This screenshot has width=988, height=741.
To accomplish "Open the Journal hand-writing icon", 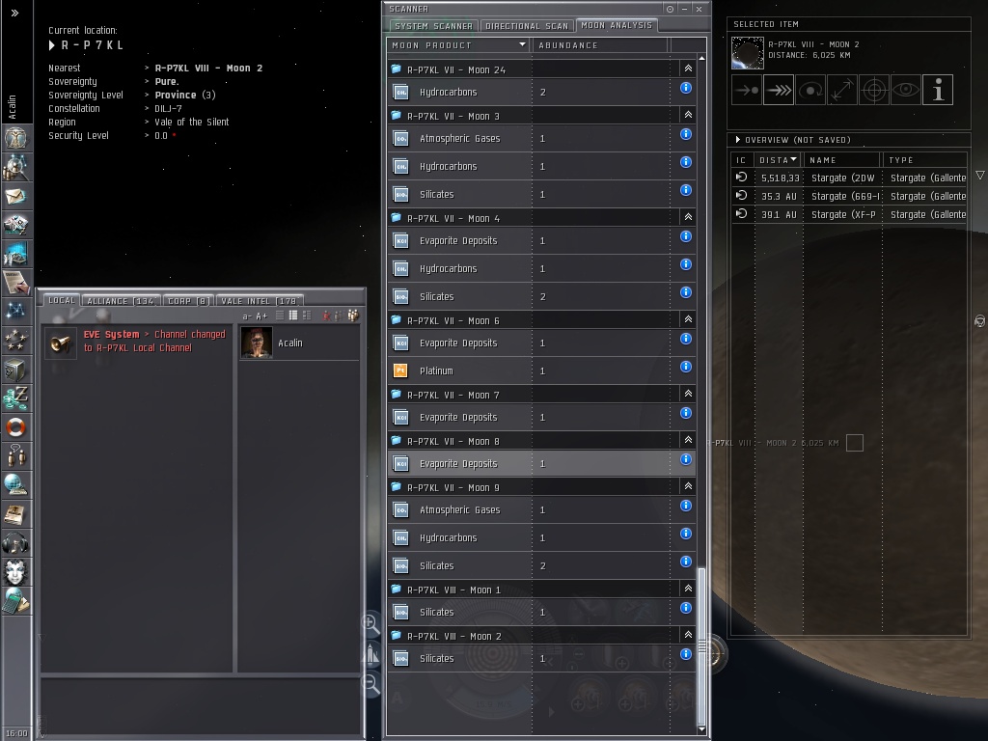I will tap(15, 283).
